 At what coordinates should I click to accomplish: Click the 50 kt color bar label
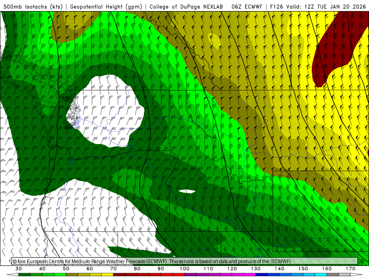[66, 269]
